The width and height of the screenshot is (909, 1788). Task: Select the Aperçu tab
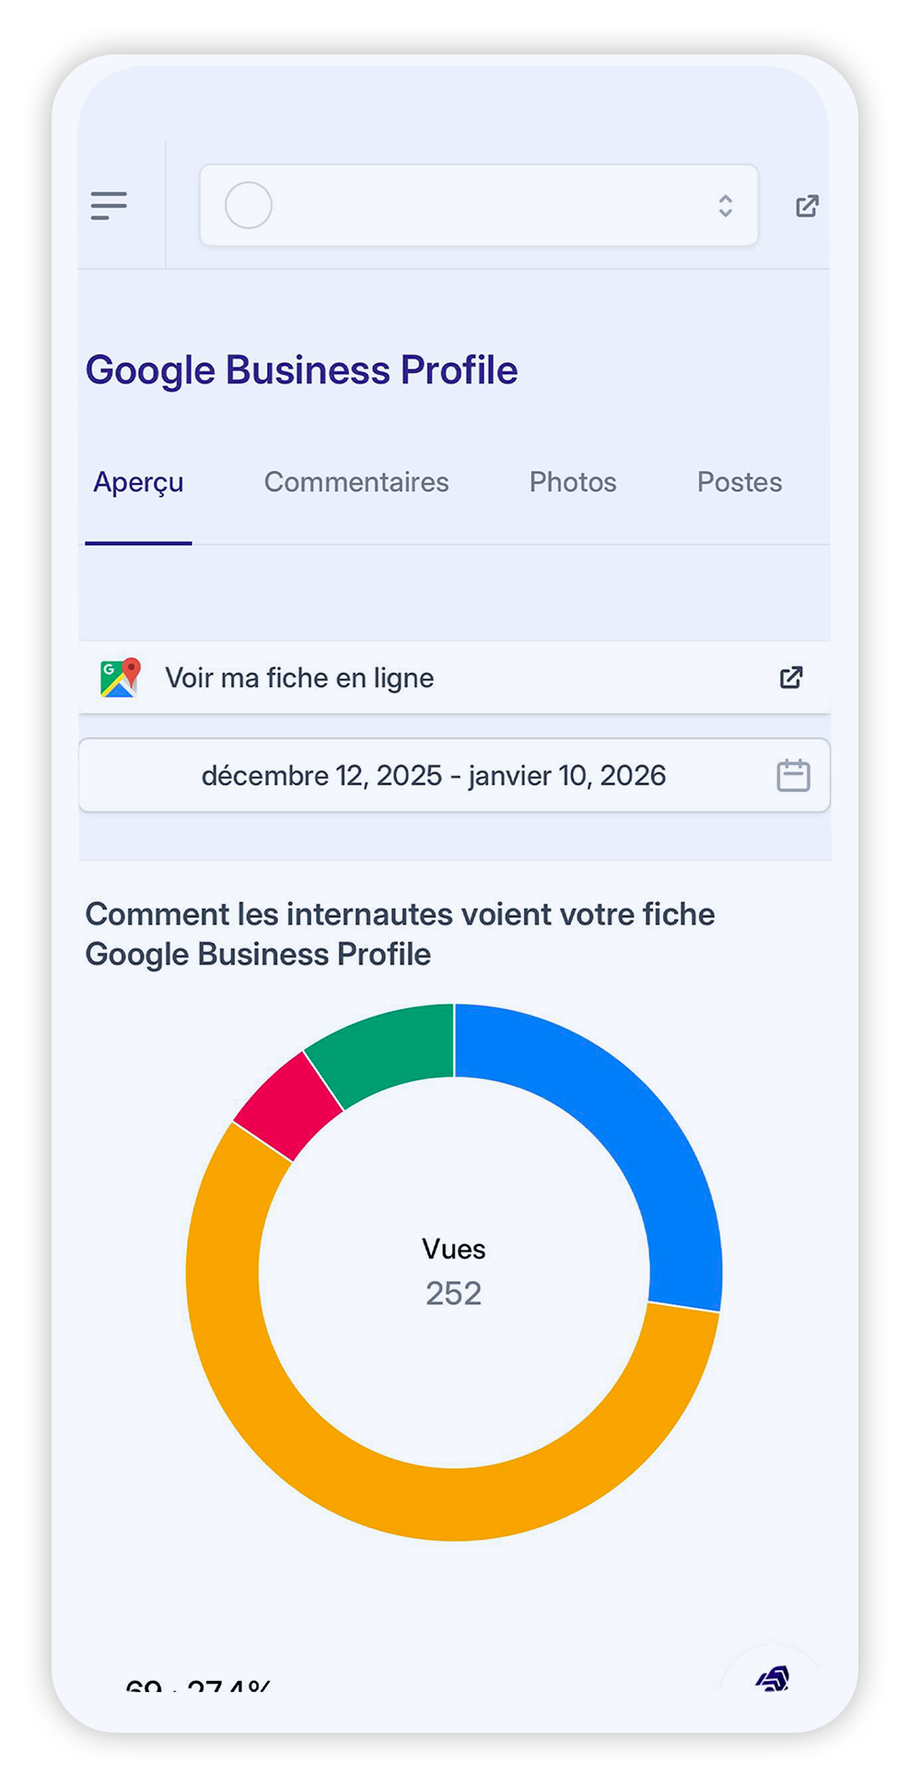click(138, 482)
